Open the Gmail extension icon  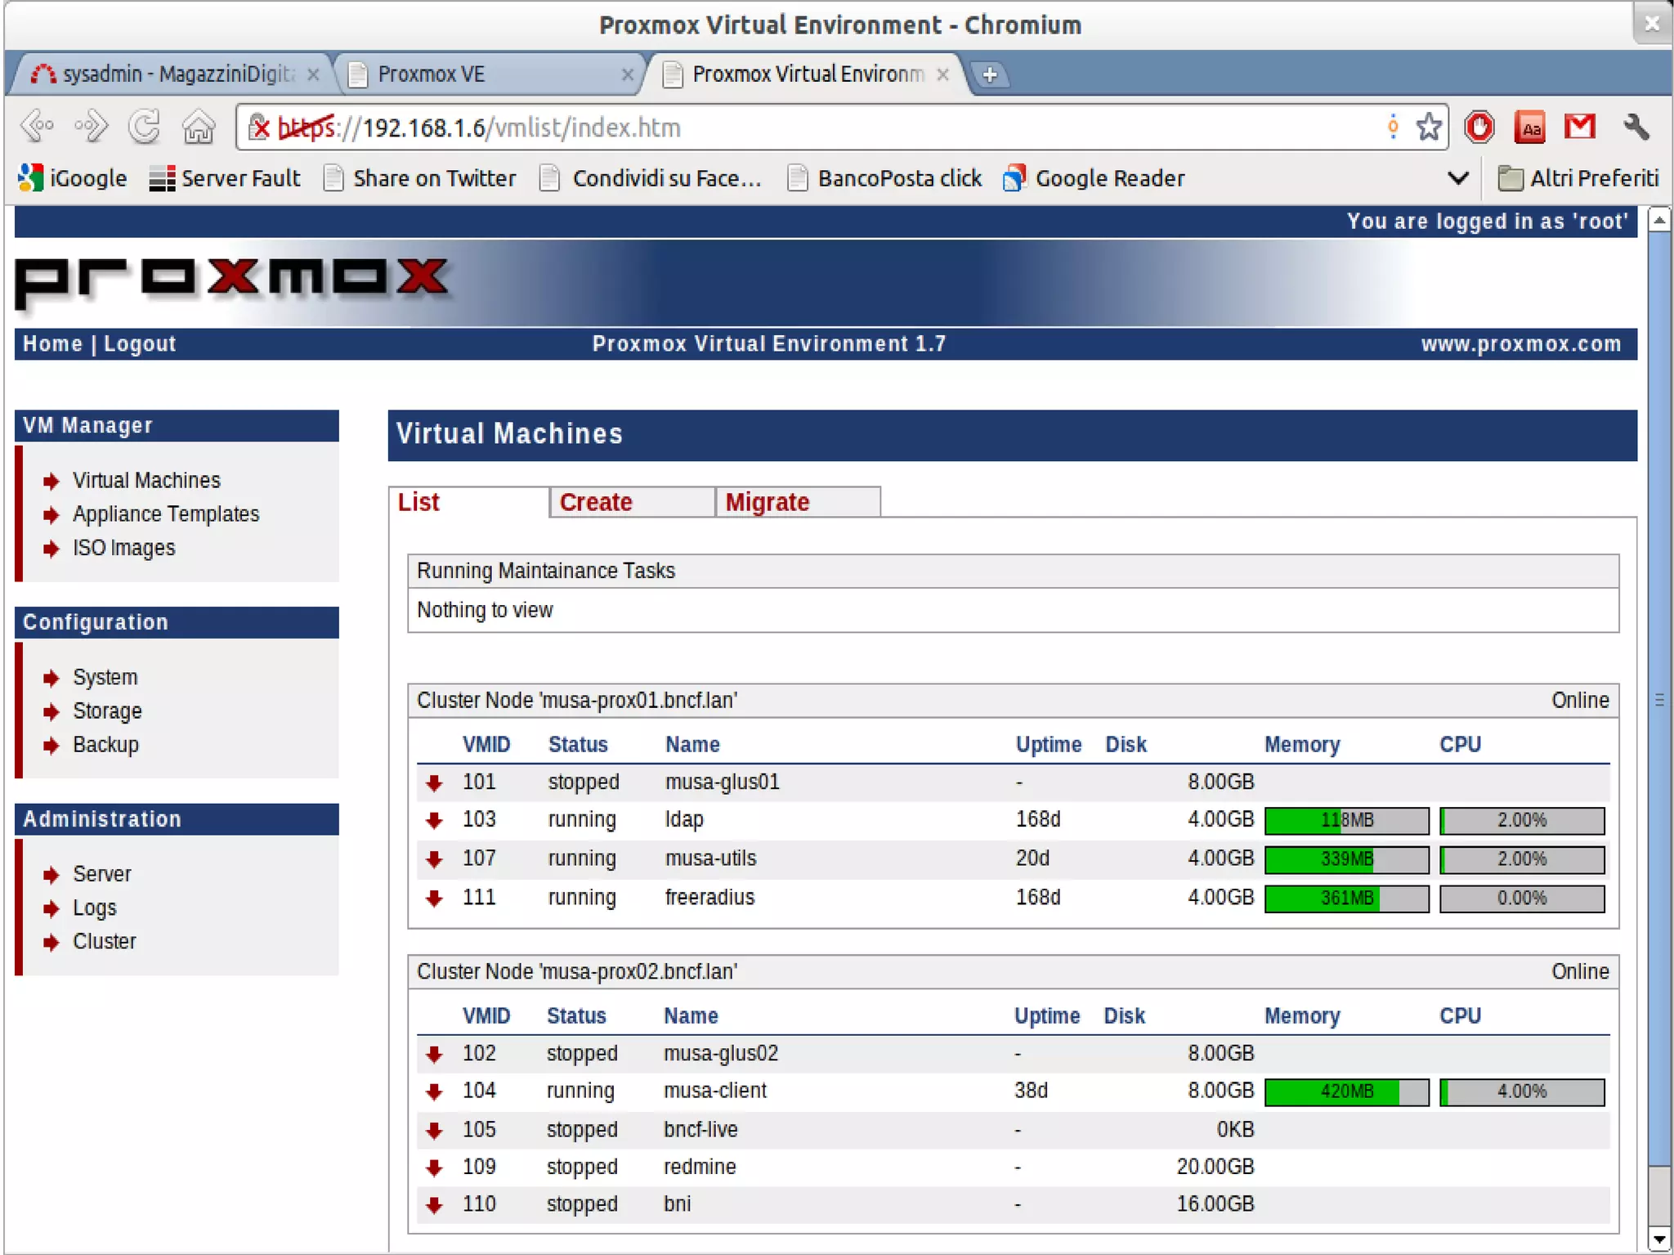(1579, 127)
